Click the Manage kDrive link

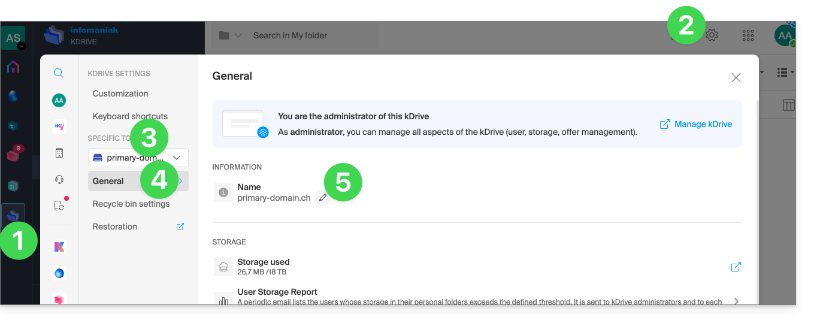click(x=696, y=124)
